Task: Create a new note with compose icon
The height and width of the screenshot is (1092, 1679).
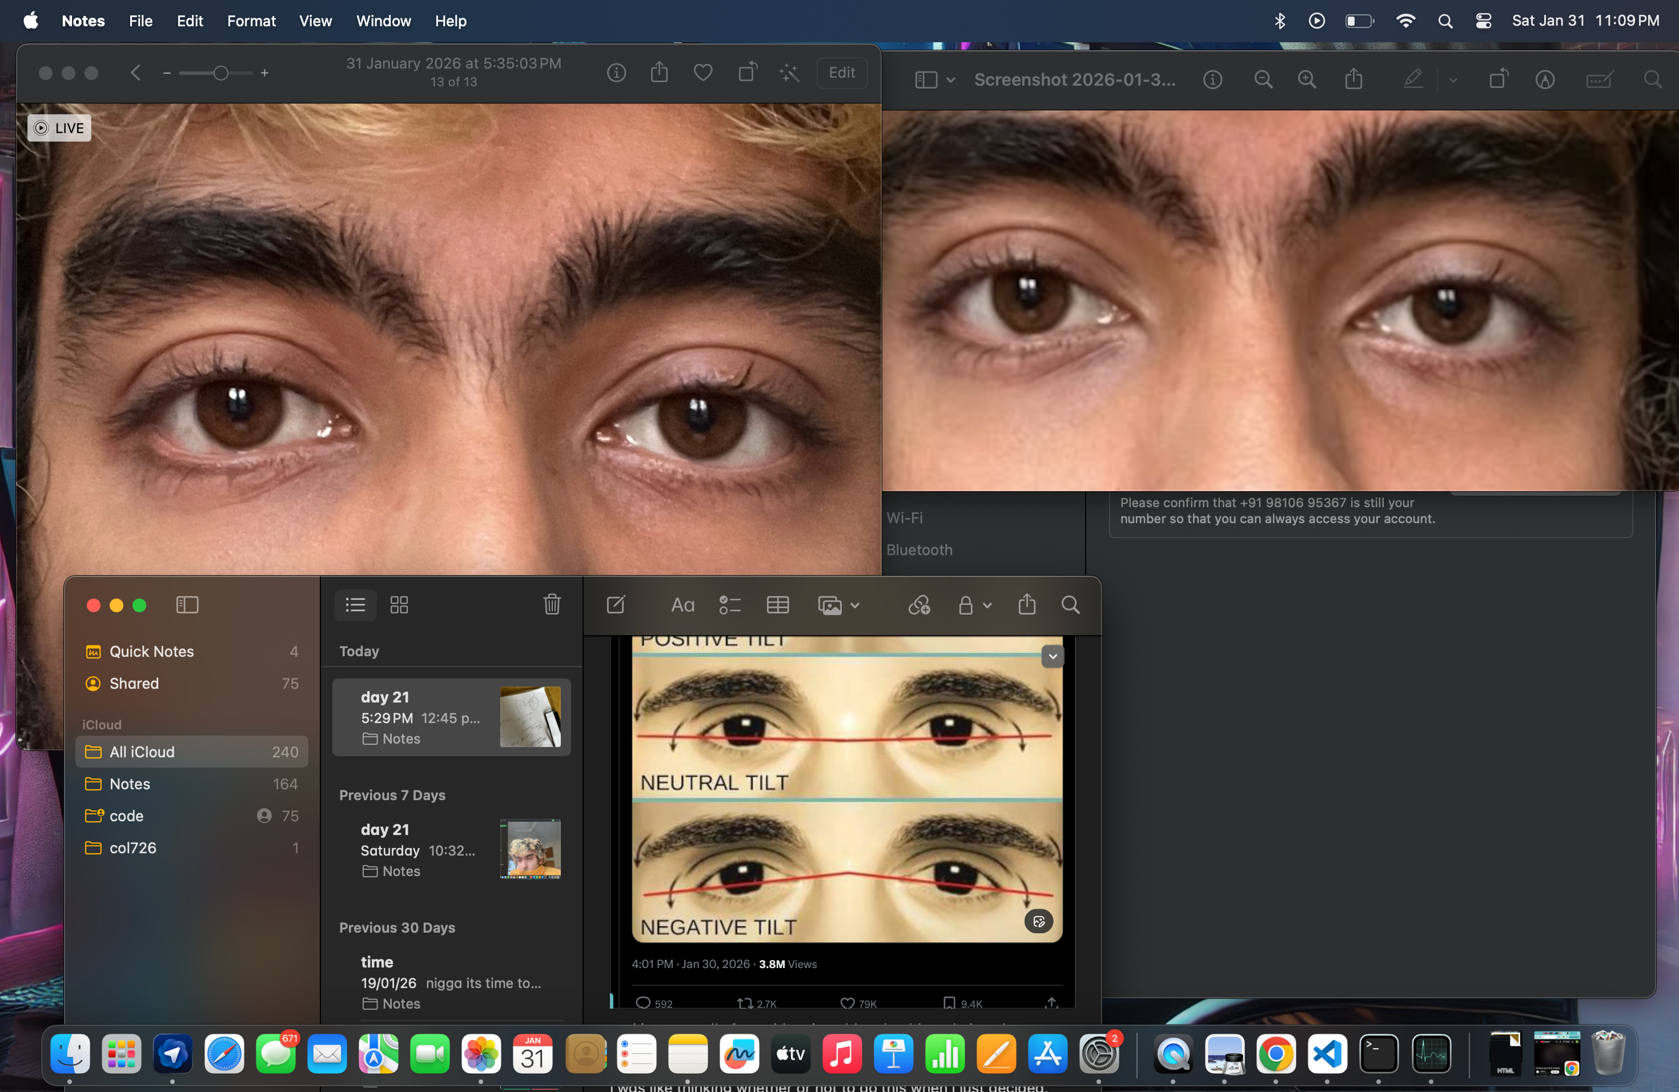Action: coord(615,605)
